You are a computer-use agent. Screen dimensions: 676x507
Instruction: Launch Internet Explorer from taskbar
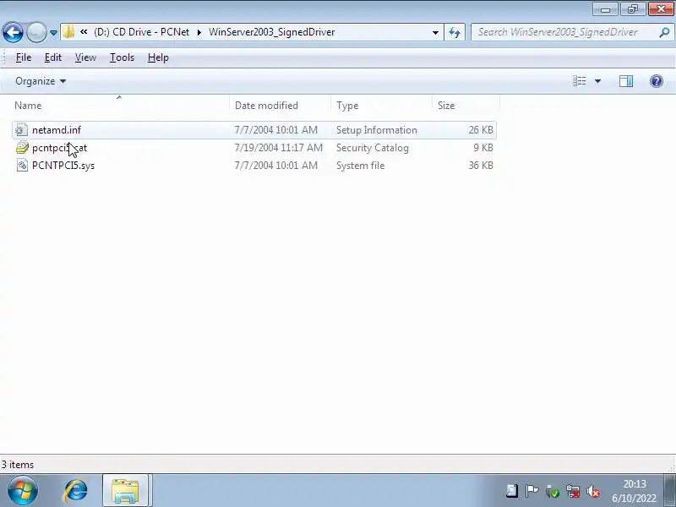(x=76, y=491)
